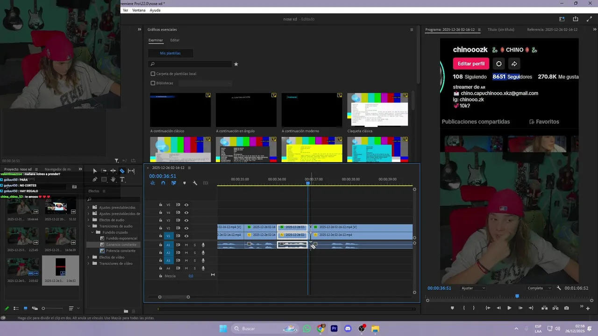Screen dimensions: 598x336
Task: Hide video track V5 with eye
Action: (186, 205)
